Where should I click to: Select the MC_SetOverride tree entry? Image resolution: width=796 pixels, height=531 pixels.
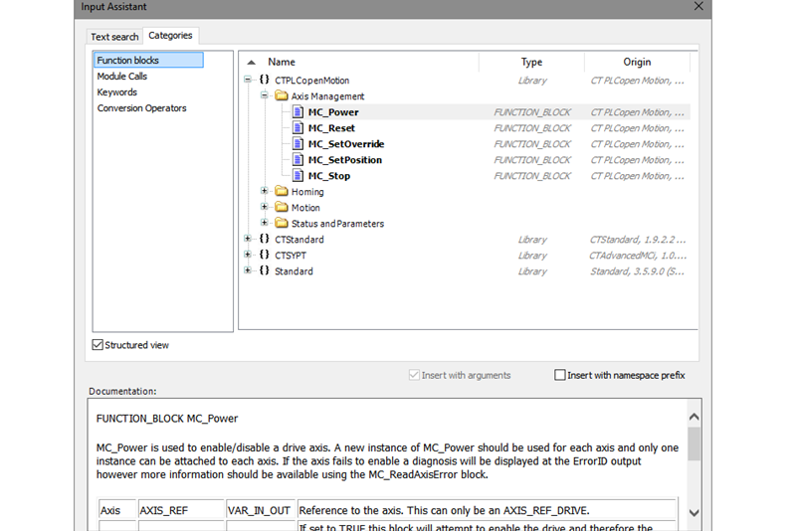[346, 144]
